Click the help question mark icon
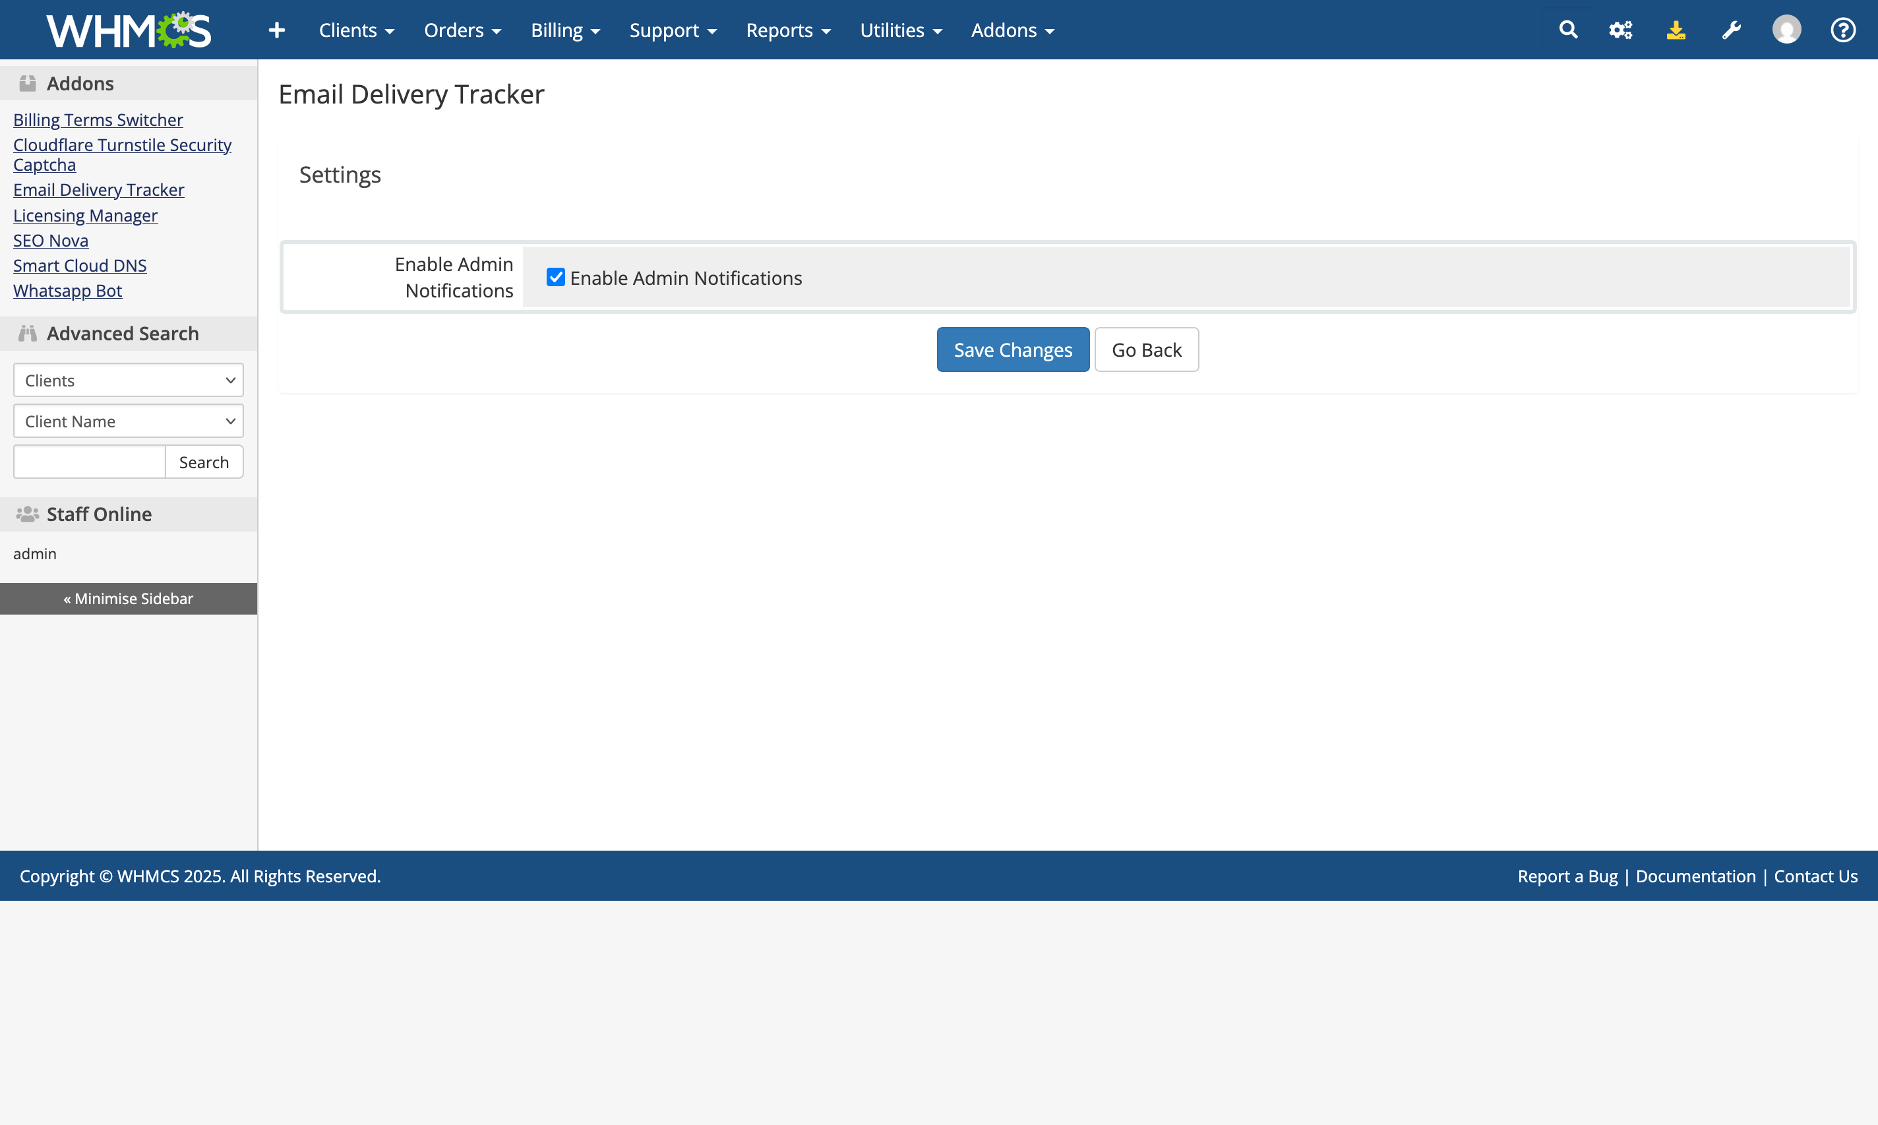The width and height of the screenshot is (1878, 1125). [1842, 30]
